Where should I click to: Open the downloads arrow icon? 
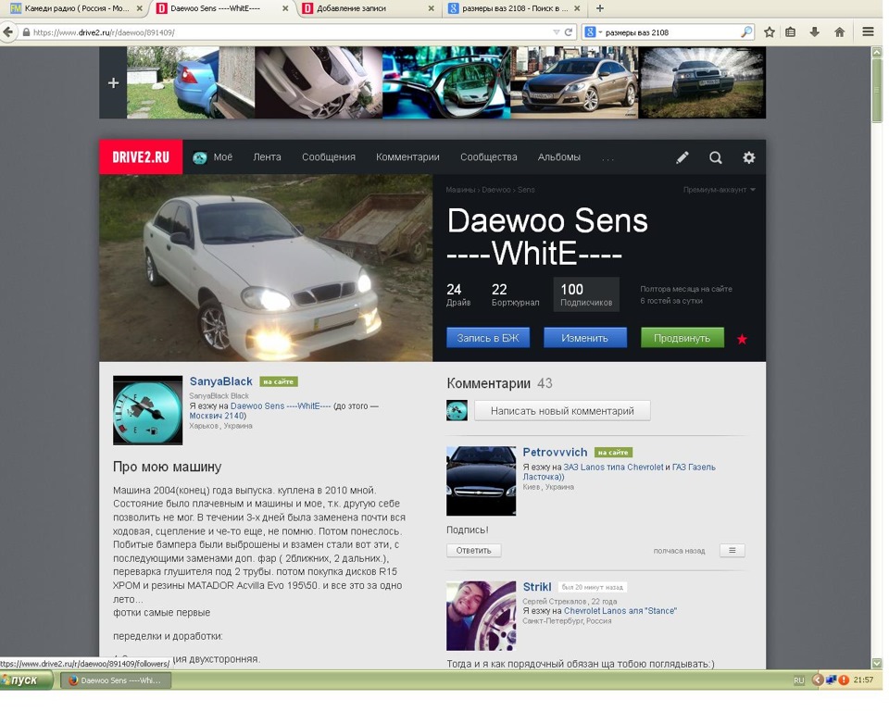click(814, 32)
